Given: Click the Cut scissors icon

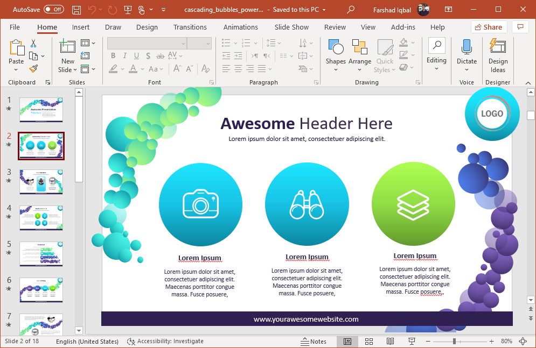Looking at the screenshot, I should click(x=33, y=44).
